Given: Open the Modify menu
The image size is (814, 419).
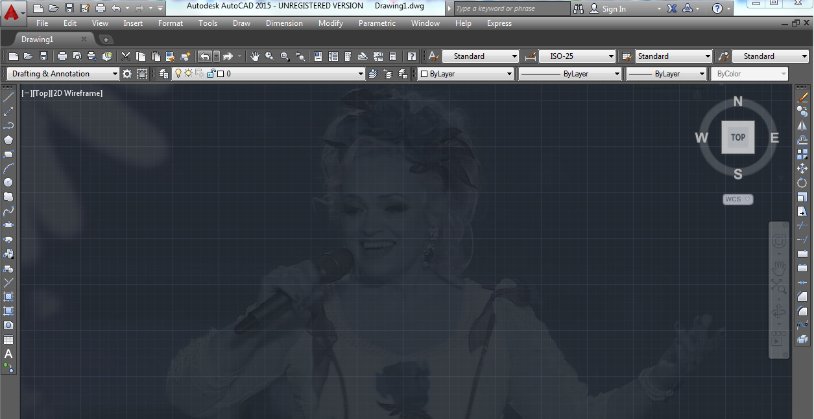Looking at the screenshot, I should (x=331, y=23).
